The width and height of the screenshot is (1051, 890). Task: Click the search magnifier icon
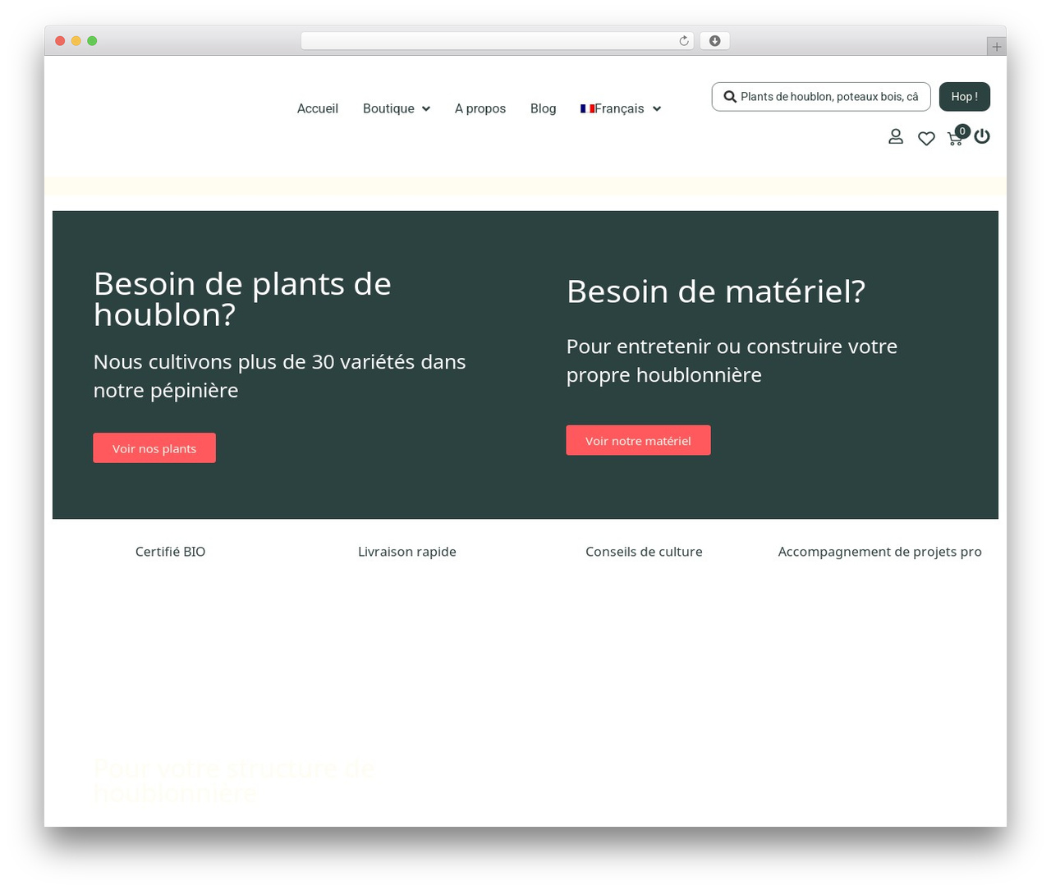tap(729, 97)
